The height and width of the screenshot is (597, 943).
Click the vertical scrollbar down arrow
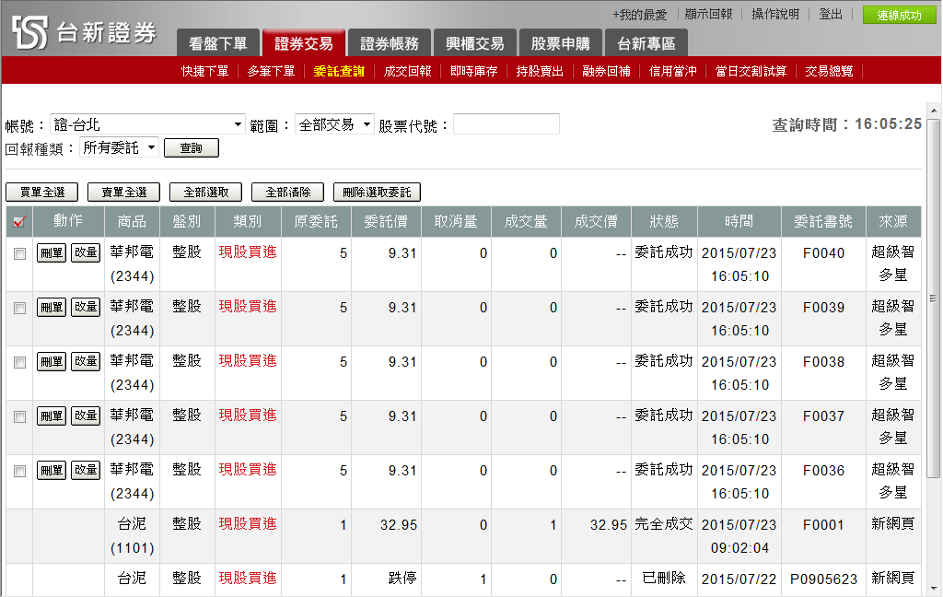click(x=933, y=588)
